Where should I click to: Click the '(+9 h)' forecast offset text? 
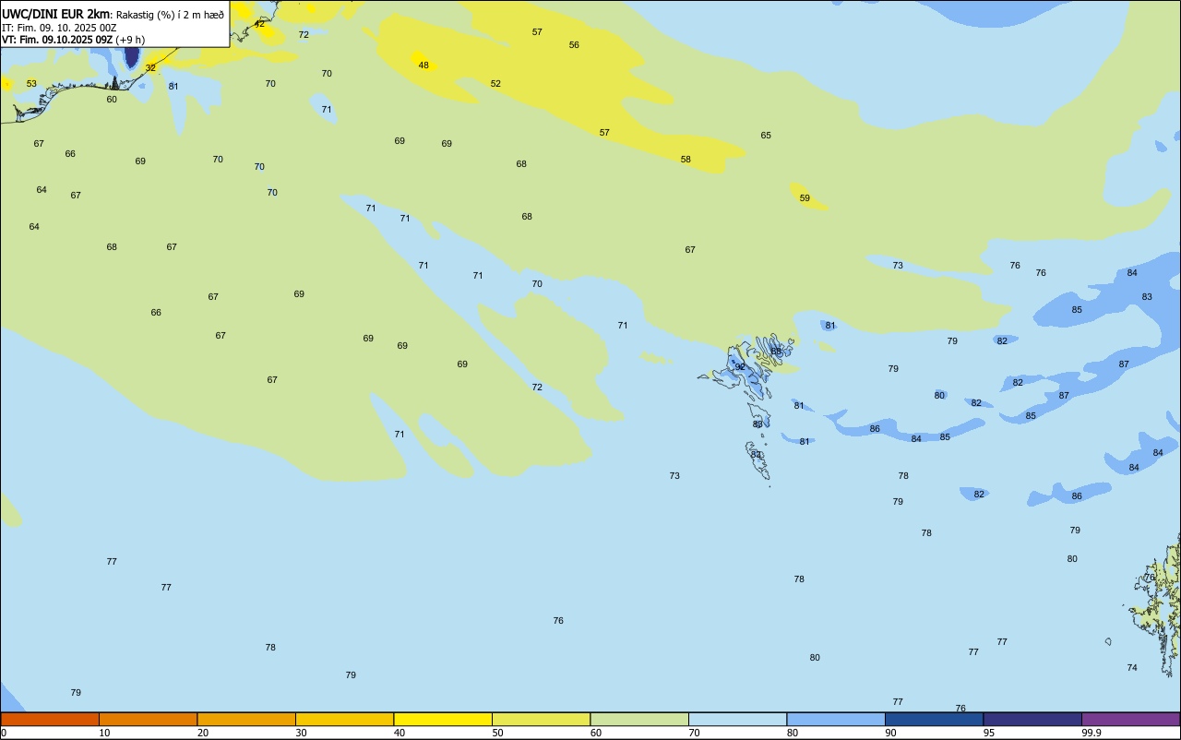click(x=130, y=40)
